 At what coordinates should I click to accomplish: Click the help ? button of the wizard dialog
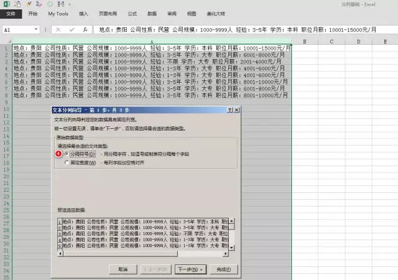click(x=229, y=110)
